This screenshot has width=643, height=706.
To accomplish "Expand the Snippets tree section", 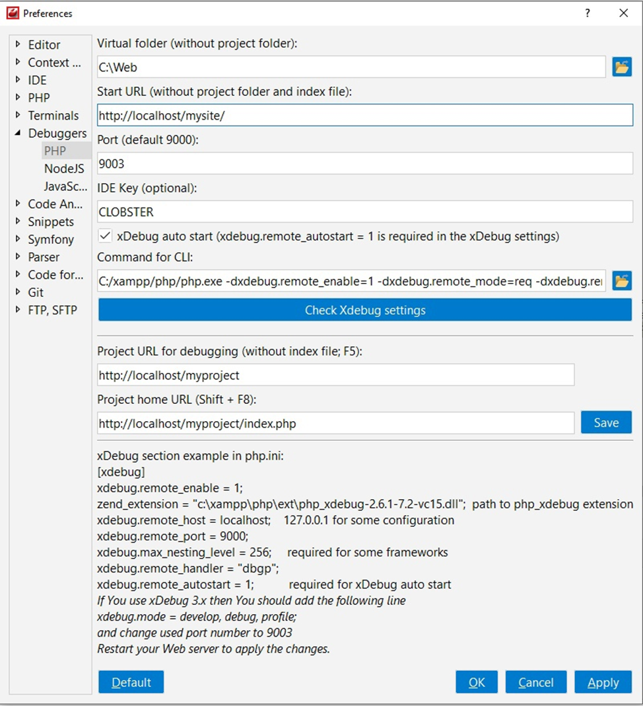I will coord(18,221).
